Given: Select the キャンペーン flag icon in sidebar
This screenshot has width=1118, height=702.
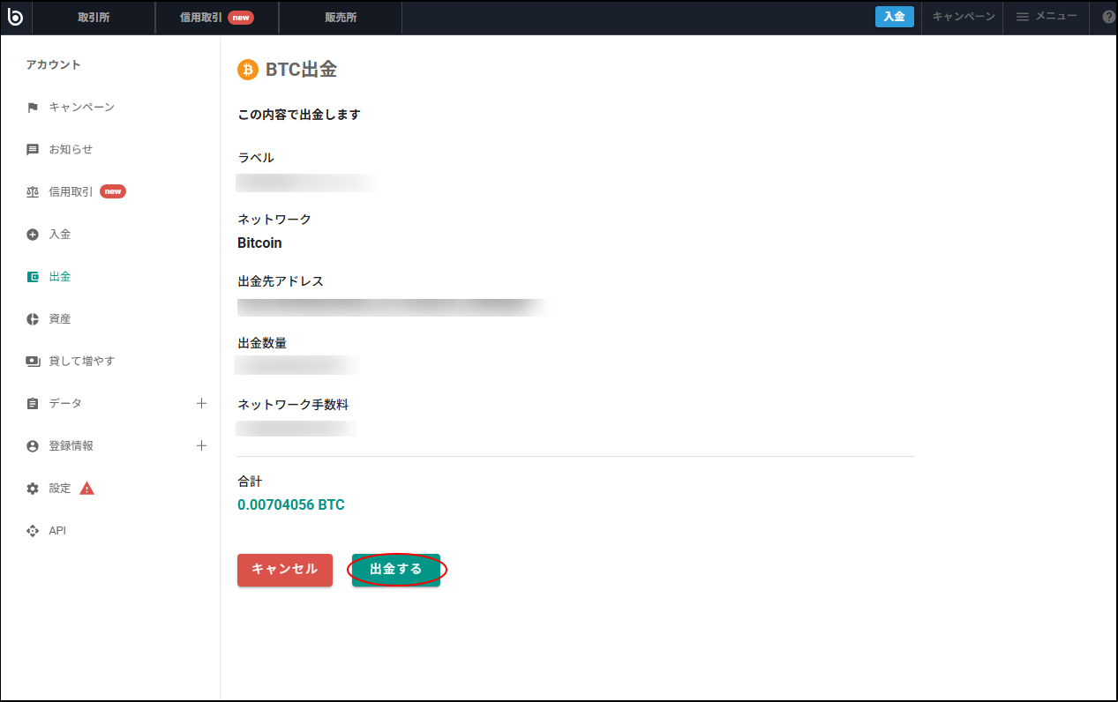Looking at the screenshot, I should (x=33, y=107).
